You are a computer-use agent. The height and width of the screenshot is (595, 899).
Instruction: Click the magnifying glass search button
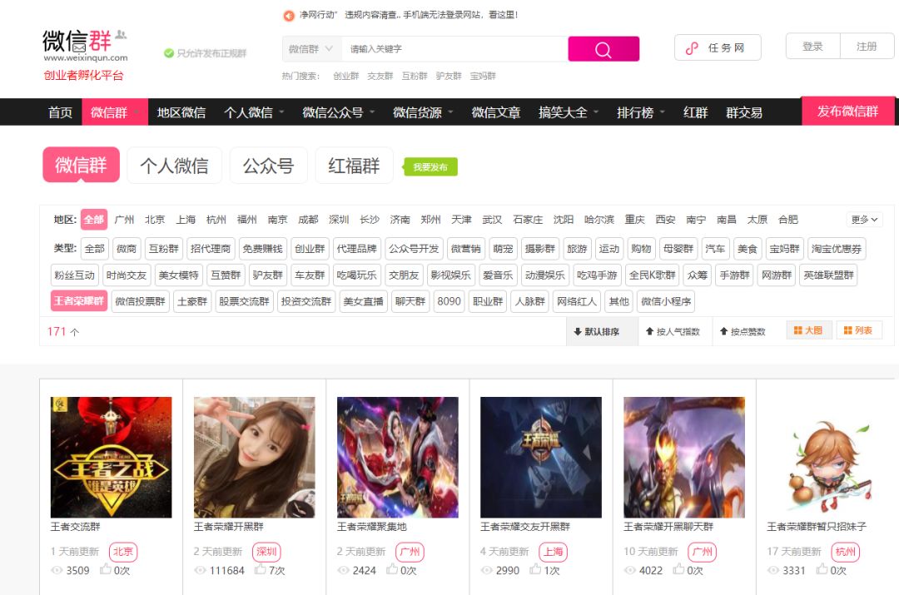(603, 49)
